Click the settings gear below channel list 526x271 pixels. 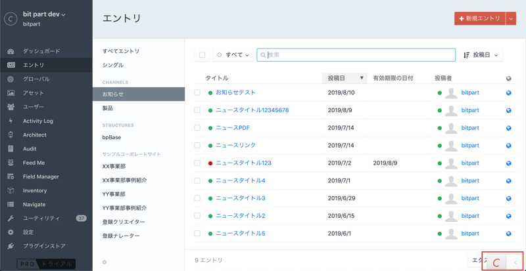[x=105, y=262]
